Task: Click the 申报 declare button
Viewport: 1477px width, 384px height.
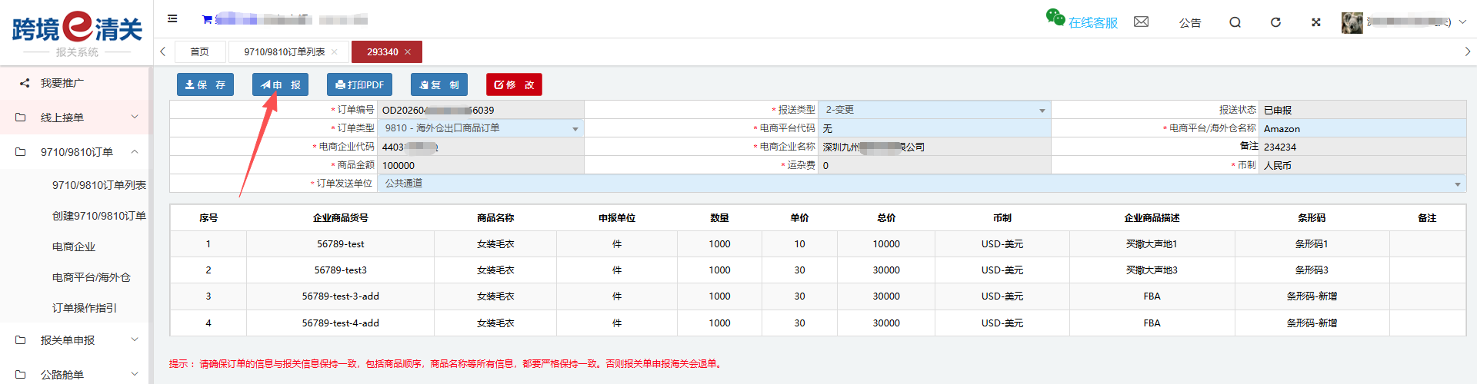Action: coord(280,84)
